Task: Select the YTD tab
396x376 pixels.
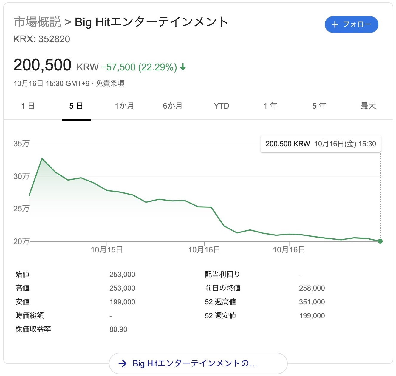Action: click(221, 106)
